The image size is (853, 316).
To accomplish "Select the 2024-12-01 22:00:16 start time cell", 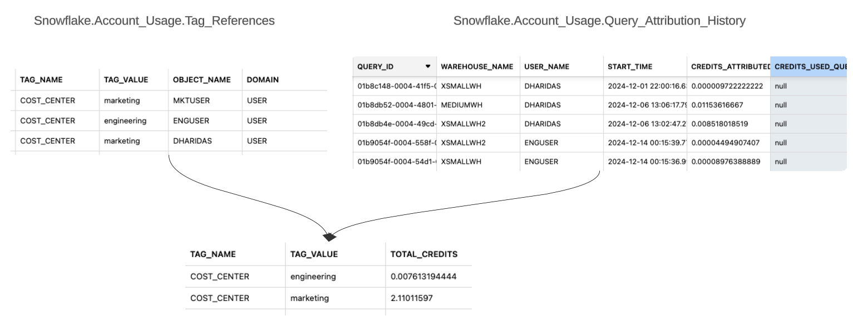I will (645, 86).
